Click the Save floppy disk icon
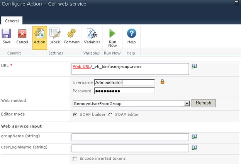The image size is (241, 164). 6,33
